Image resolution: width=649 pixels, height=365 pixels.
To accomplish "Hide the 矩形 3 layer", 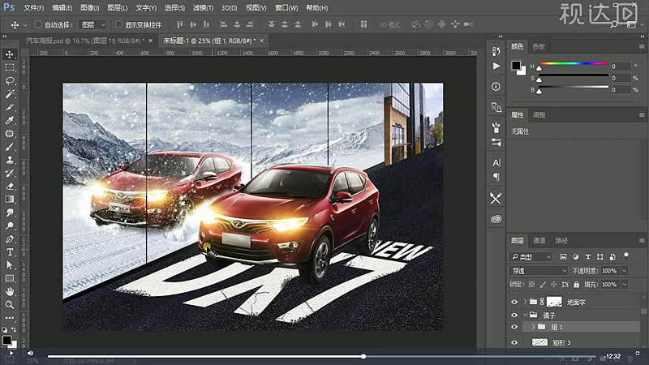I will 514,342.
